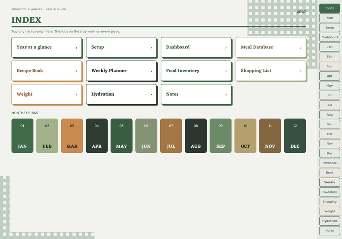Switch to the Dashboard side tab
The image size is (342, 239).
(x=330, y=37)
